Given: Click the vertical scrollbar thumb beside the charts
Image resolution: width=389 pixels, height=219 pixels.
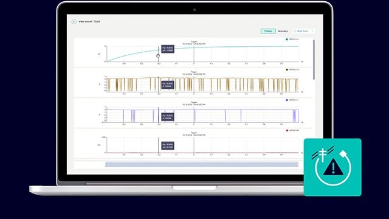Looking at the screenshot, I should coord(314,60).
